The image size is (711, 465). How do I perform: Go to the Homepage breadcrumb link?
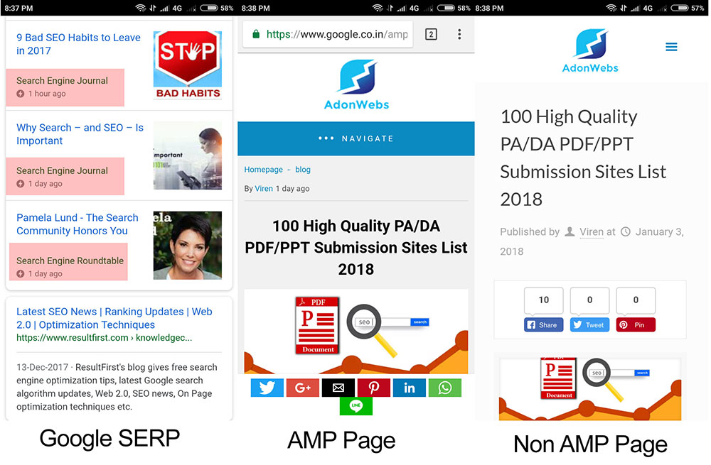click(264, 170)
